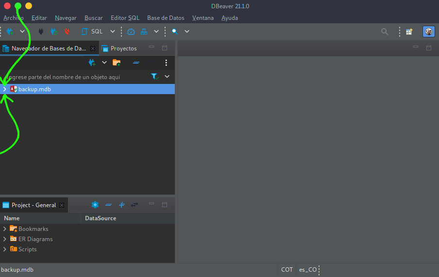Open navigator view menu three dots

coord(166,63)
